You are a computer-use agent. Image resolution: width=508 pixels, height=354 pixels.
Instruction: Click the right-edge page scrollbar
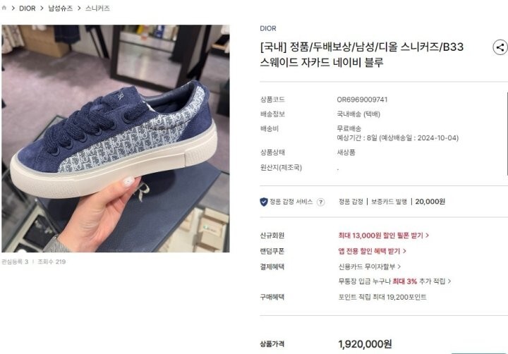(x=507, y=134)
